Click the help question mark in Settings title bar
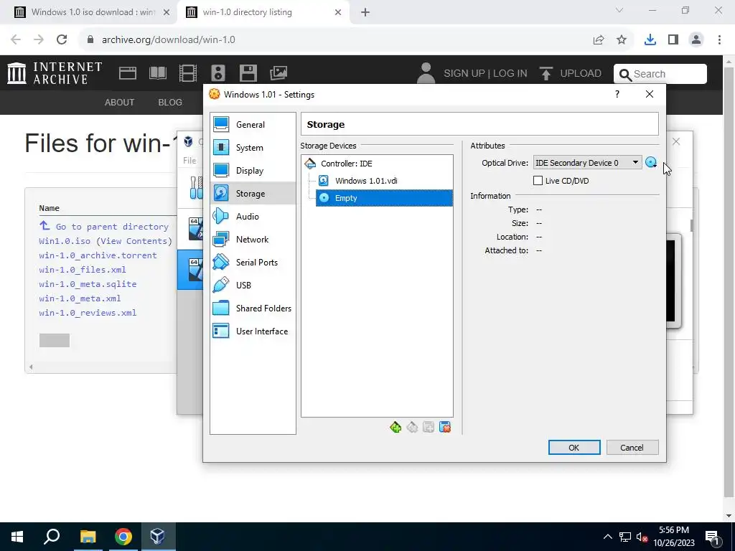 click(x=617, y=94)
